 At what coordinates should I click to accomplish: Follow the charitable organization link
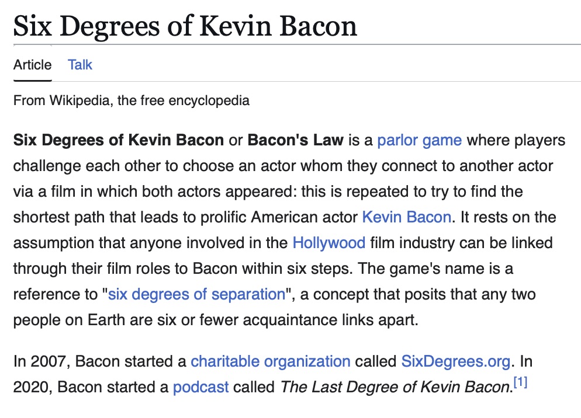click(270, 361)
